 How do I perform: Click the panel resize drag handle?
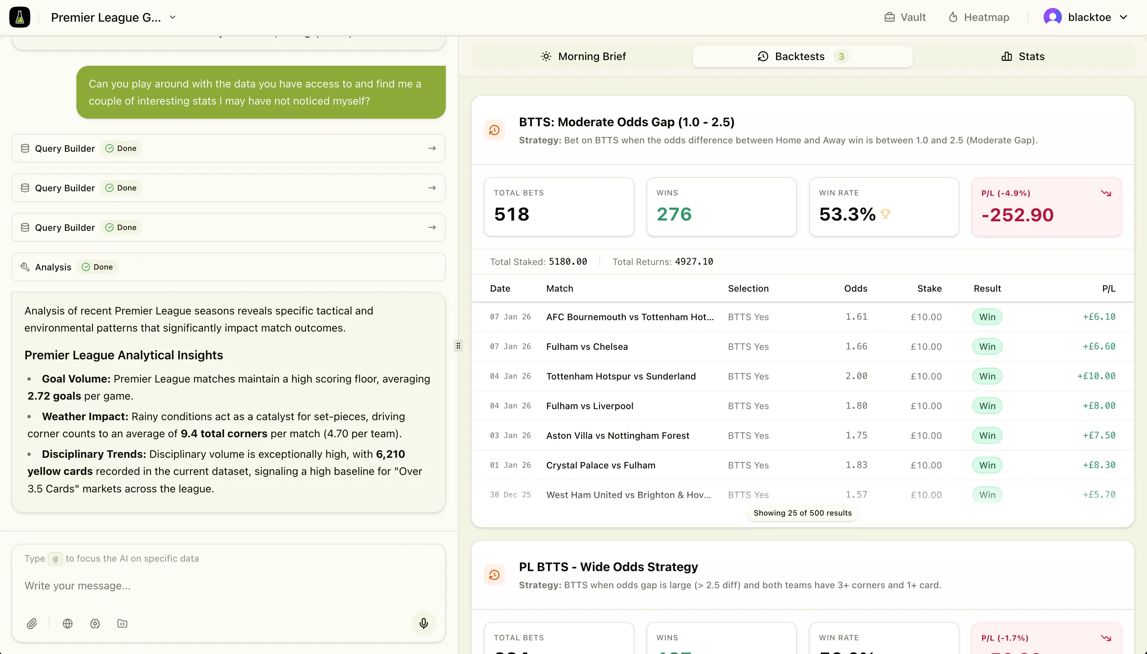(458, 345)
